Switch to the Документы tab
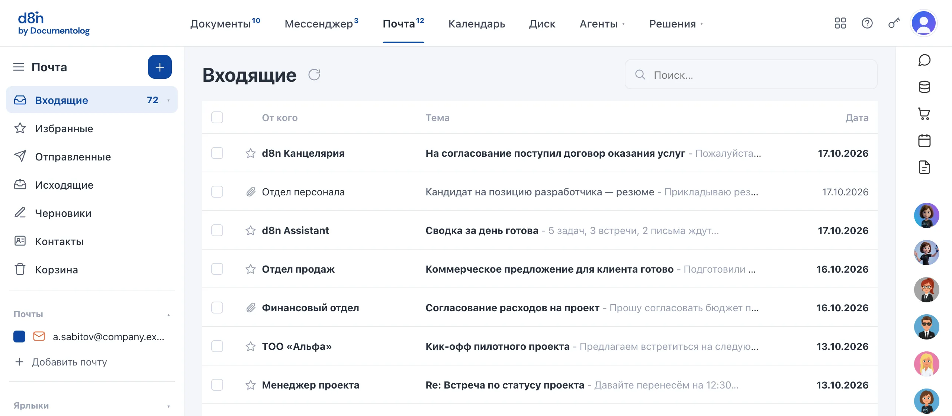 click(225, 23)
